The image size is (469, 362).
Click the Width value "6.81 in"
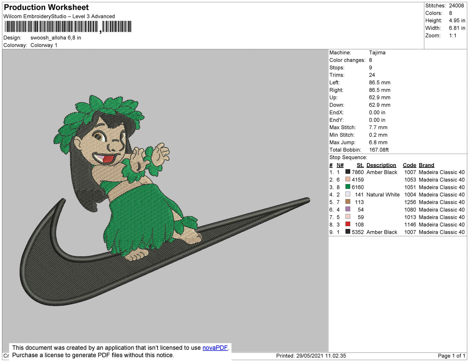(x=457, y=28)
